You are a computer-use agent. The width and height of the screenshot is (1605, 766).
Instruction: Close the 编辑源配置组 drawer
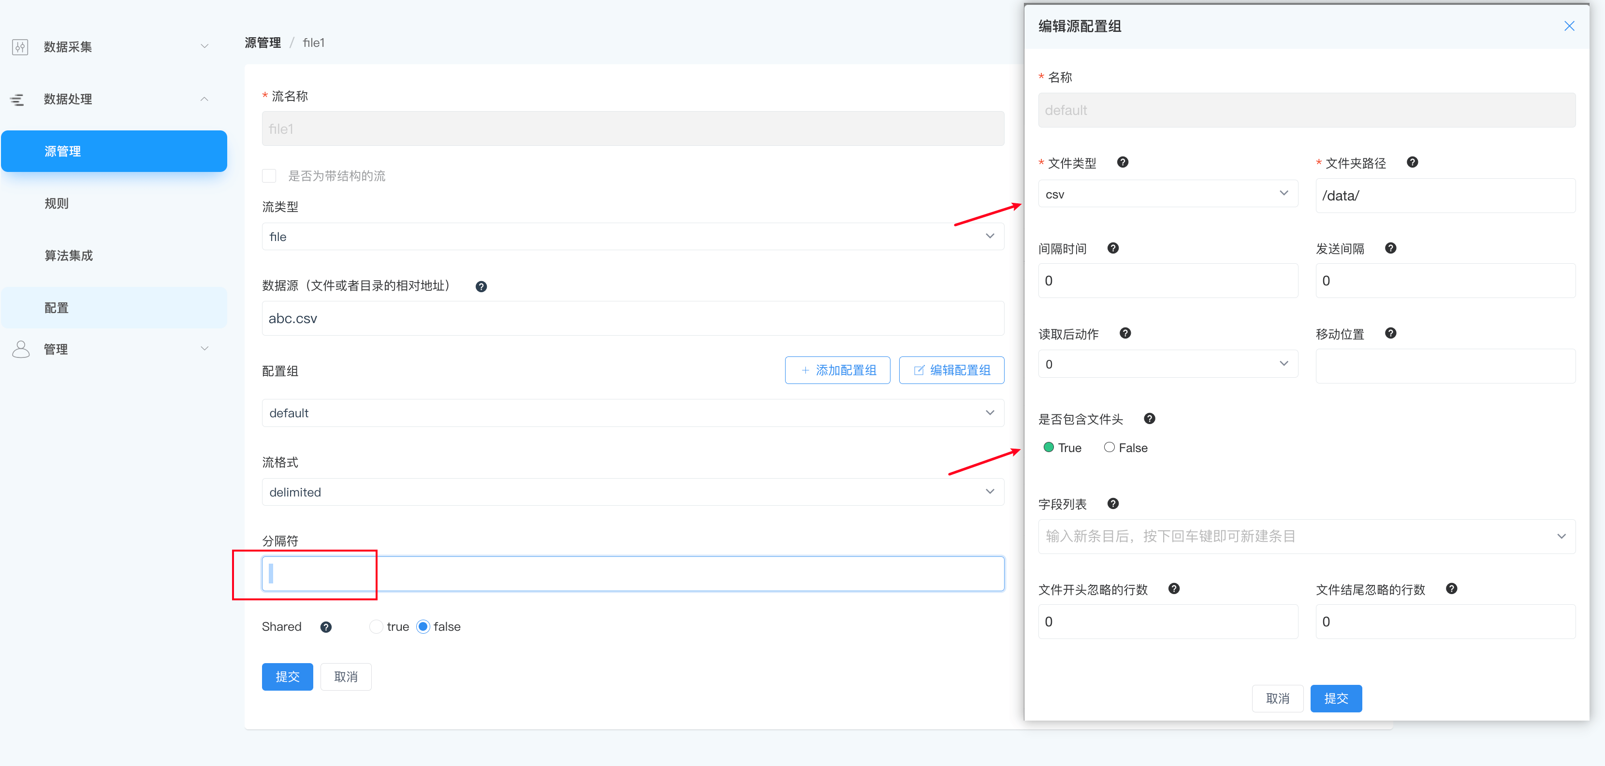[1569, 26]
